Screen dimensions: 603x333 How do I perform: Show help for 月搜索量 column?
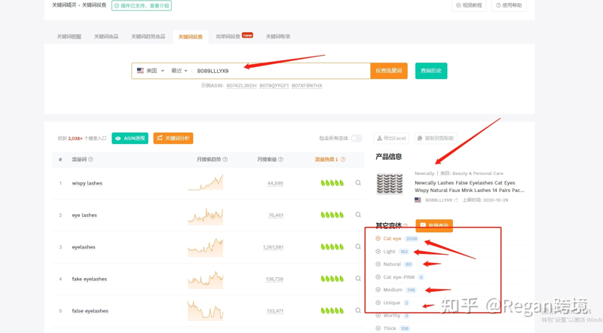[x=280, y=159]
